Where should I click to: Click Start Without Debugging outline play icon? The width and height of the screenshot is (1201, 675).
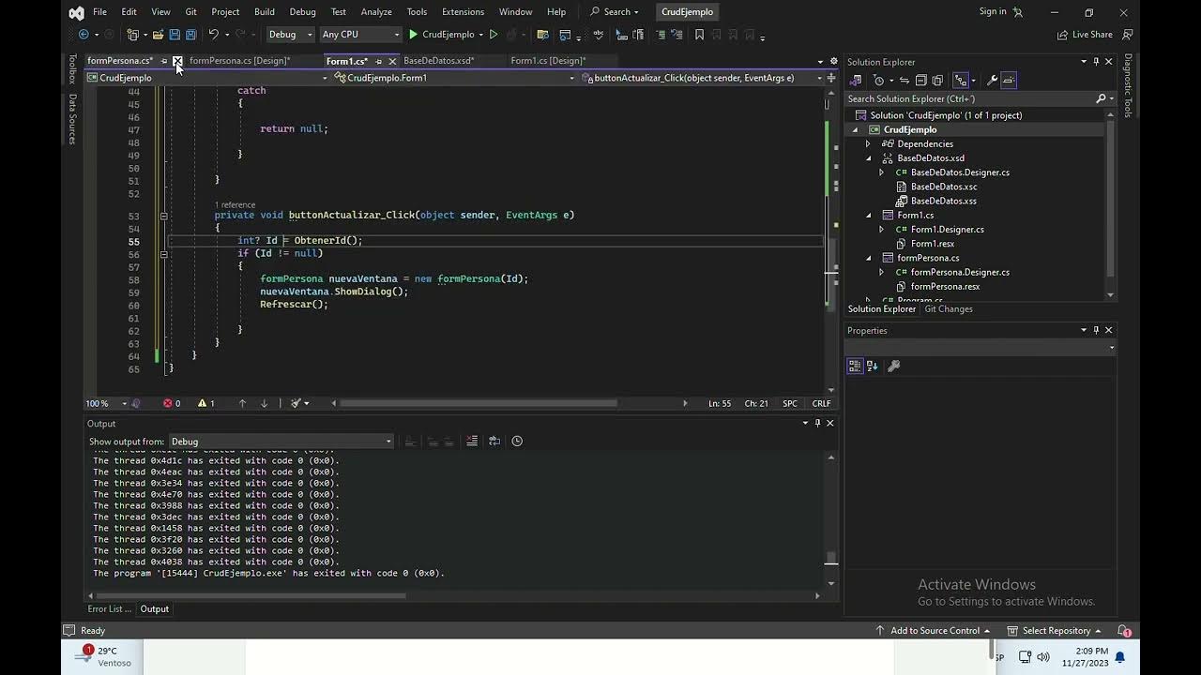click(494, 35)
